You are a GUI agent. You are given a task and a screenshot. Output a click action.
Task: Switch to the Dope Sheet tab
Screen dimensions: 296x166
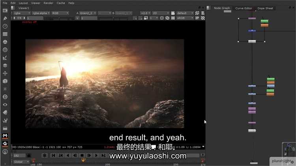[265, 8]
